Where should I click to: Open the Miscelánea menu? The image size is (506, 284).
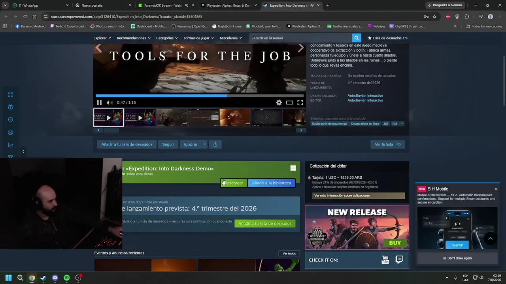230,38
